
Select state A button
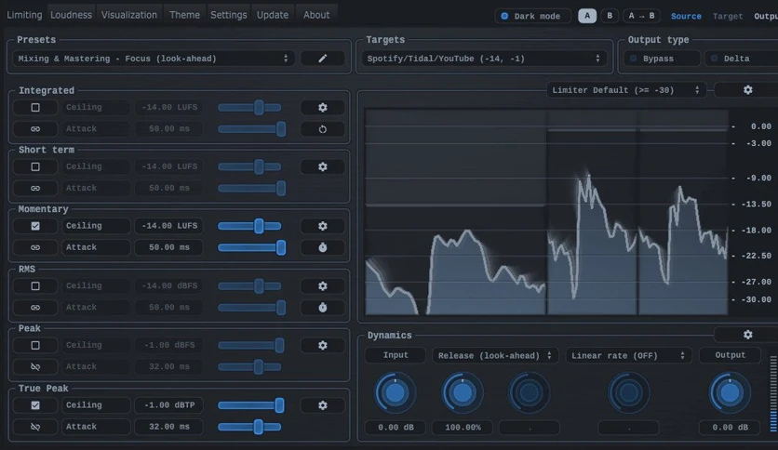click(x=587, y=16)
